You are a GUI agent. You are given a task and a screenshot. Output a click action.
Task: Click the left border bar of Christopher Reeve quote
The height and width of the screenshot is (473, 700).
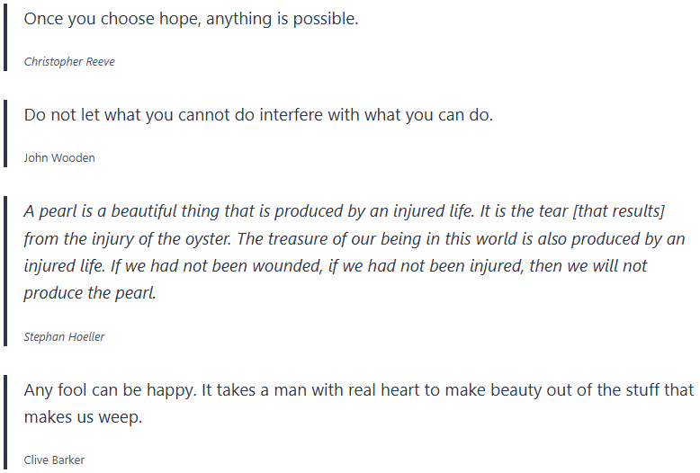pyautogui.click(x=5, y=36)
